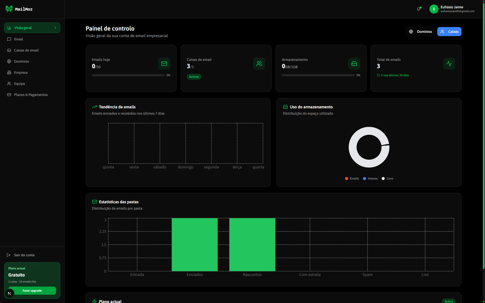The width and height of the screenshot is (485, 303).
Task: Click the Fazer upgrade button
Action: pyautogui.click(x=32, y=291)
